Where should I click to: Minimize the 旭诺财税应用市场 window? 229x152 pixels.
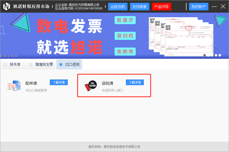point(214,6)
